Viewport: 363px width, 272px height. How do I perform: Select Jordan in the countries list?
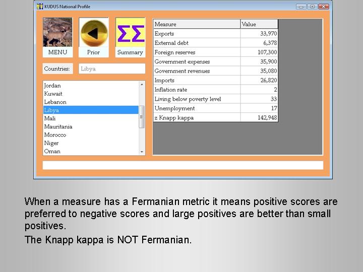pyautogui.click(x=52, y=86)
